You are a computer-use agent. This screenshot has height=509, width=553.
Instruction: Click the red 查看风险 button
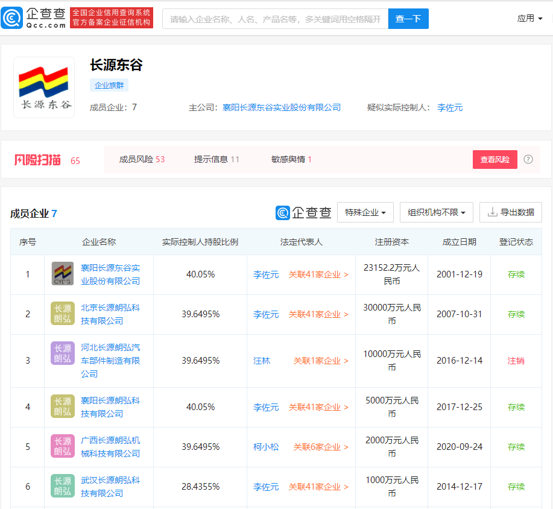(495, 159)
